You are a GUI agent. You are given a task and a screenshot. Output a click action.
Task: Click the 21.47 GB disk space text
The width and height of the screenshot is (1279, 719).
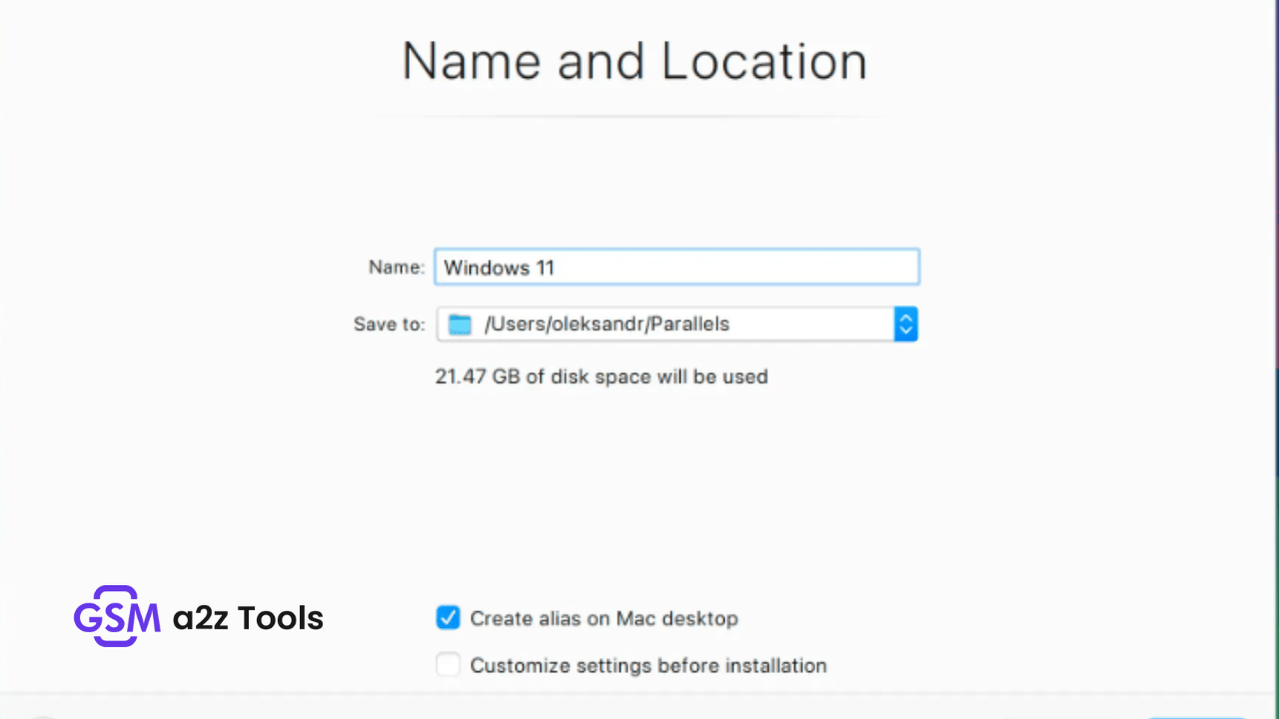(x=602, y=376)
